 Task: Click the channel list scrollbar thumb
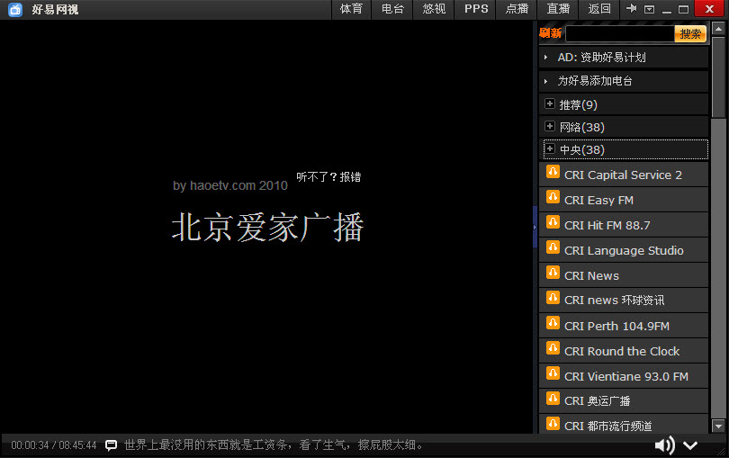click(718, 76)
